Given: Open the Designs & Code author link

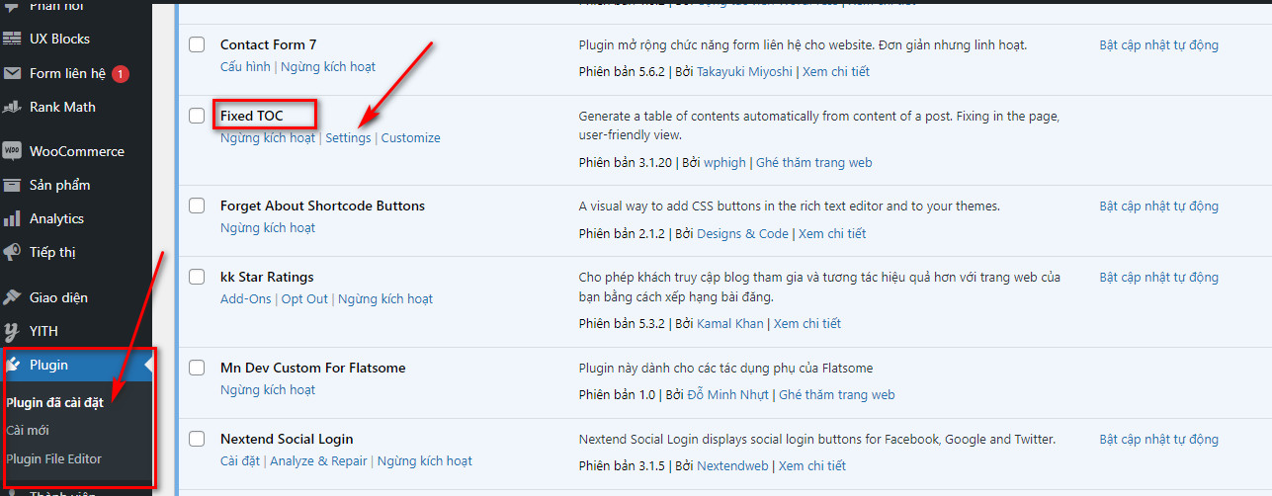Looking at the screenshot, I should click(x=742, y=233).
